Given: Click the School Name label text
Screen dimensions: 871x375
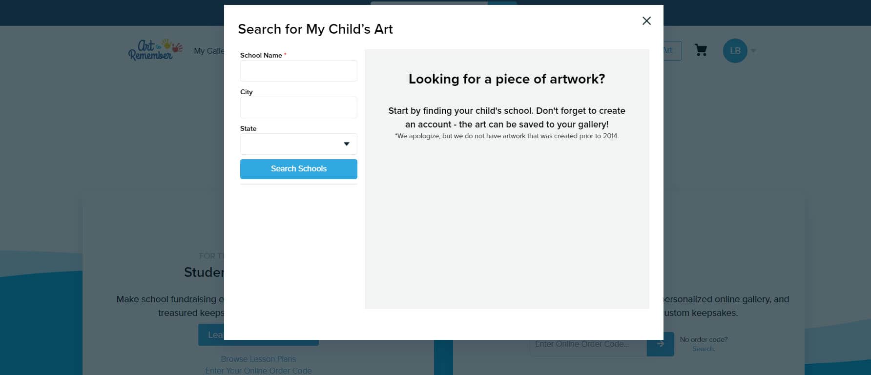Looking at the screenshot, I should coord(261,55).
